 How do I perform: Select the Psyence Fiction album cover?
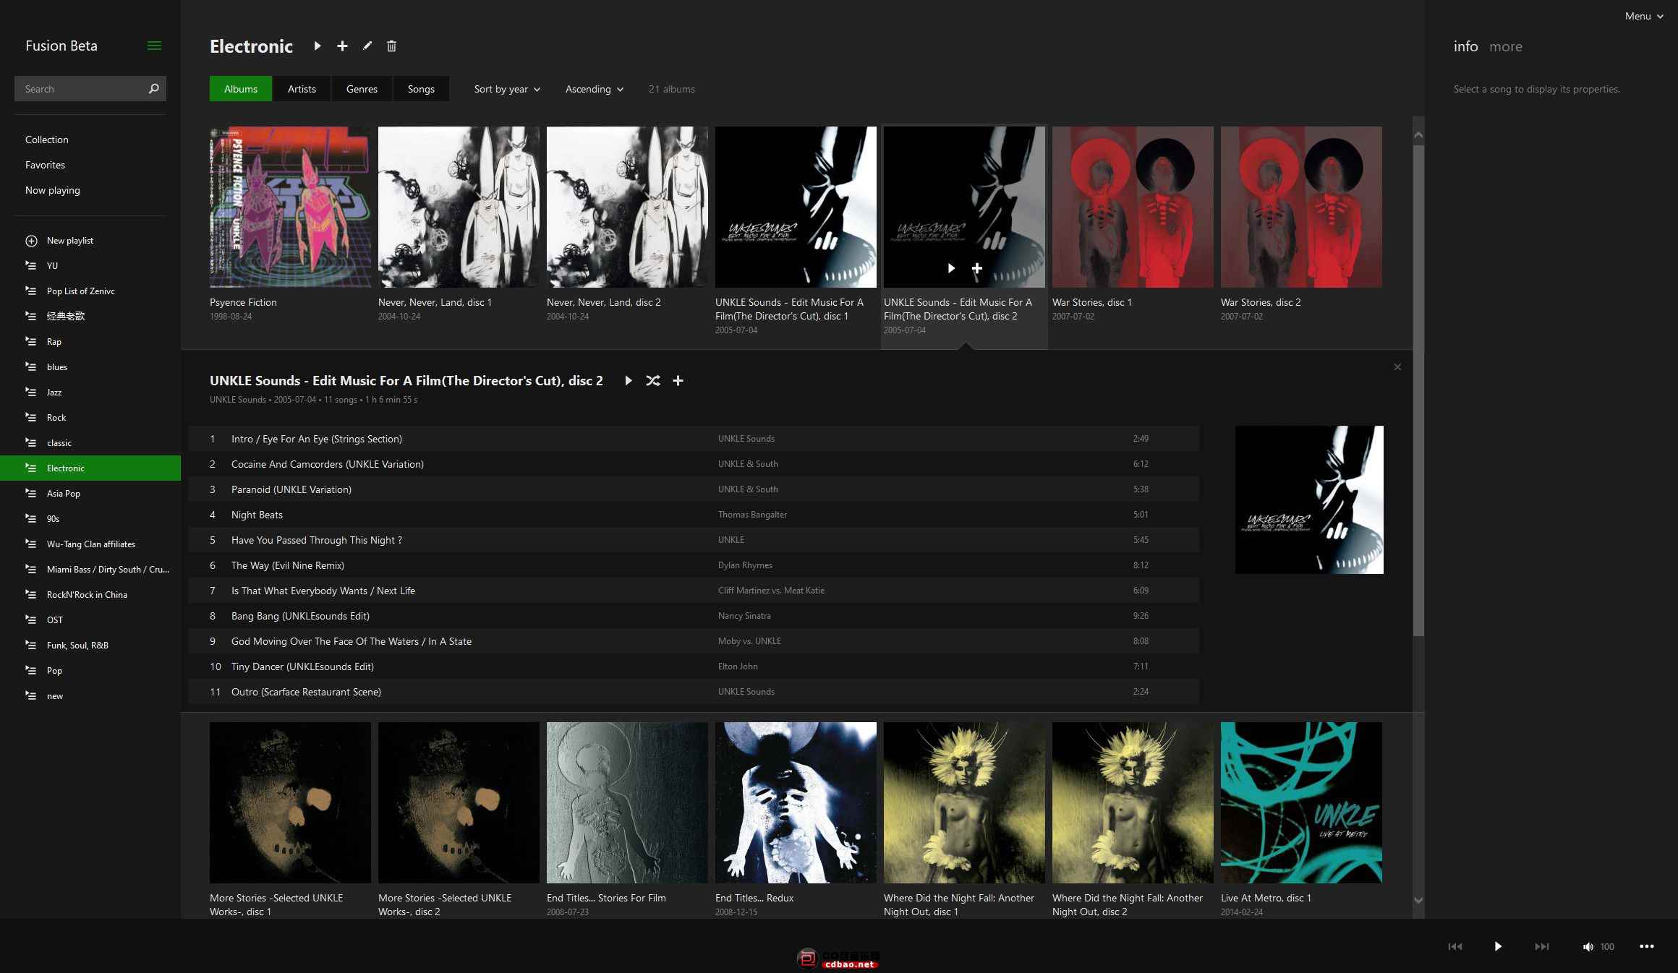(x=290, y=207)
